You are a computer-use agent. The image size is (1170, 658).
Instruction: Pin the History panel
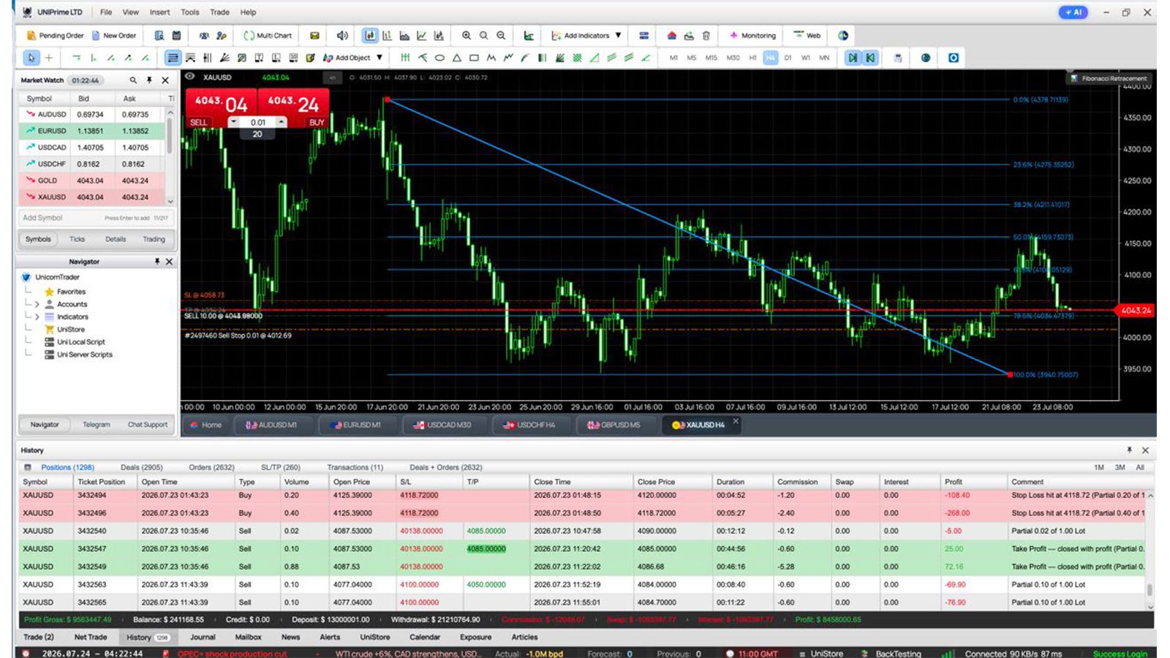click(x=1129, y=450)
